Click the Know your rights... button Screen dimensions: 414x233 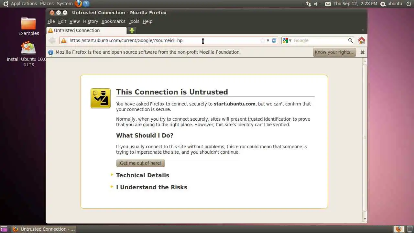tap(334, 52)
